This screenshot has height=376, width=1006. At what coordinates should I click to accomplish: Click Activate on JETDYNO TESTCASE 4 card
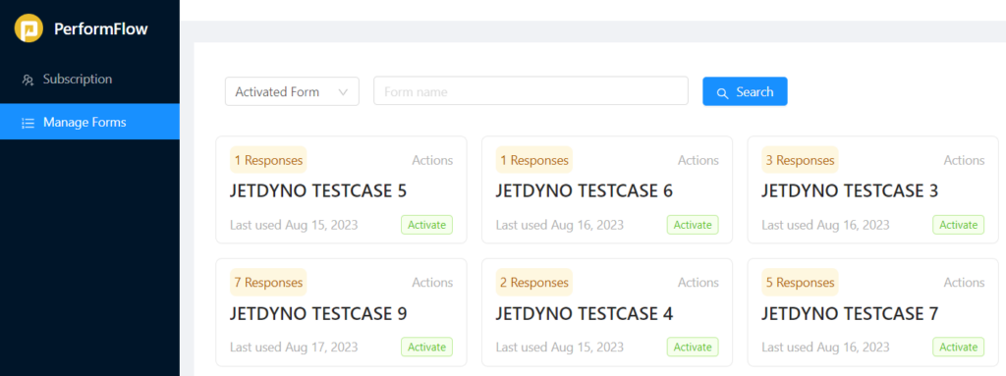click(x=693, y=348)
